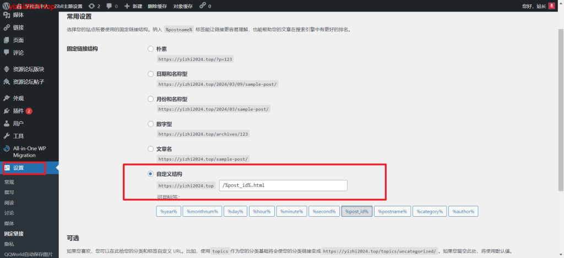Click the 链接 sidebar icon
Screen dimensions: 564x258
[7, 28]
